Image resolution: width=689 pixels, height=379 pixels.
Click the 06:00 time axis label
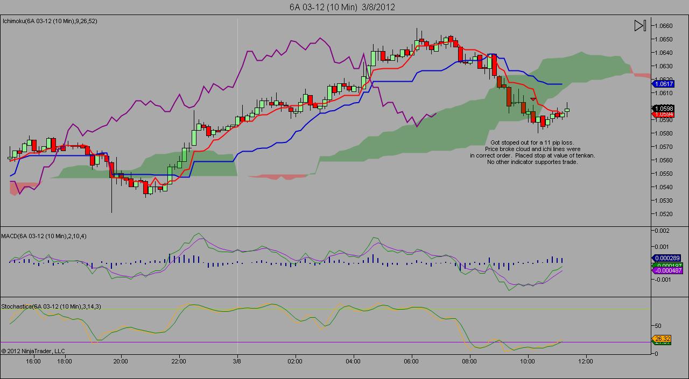[412, 361]
